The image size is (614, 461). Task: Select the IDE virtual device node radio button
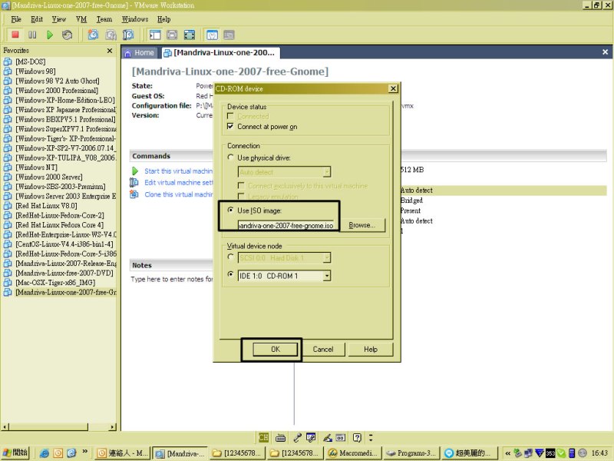click(231, 274)
